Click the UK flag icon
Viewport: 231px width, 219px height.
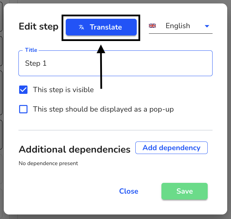point(152,26)
